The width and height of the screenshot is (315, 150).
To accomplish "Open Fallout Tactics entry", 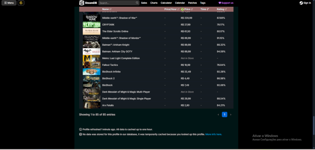I will click(x=110, y=65).
